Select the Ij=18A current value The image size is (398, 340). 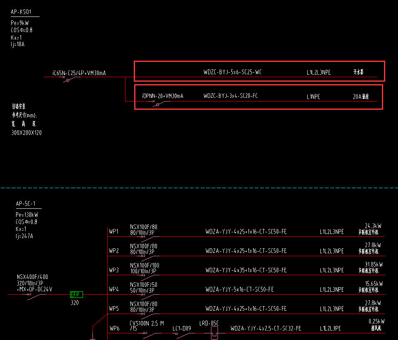(x=17, y=45)
